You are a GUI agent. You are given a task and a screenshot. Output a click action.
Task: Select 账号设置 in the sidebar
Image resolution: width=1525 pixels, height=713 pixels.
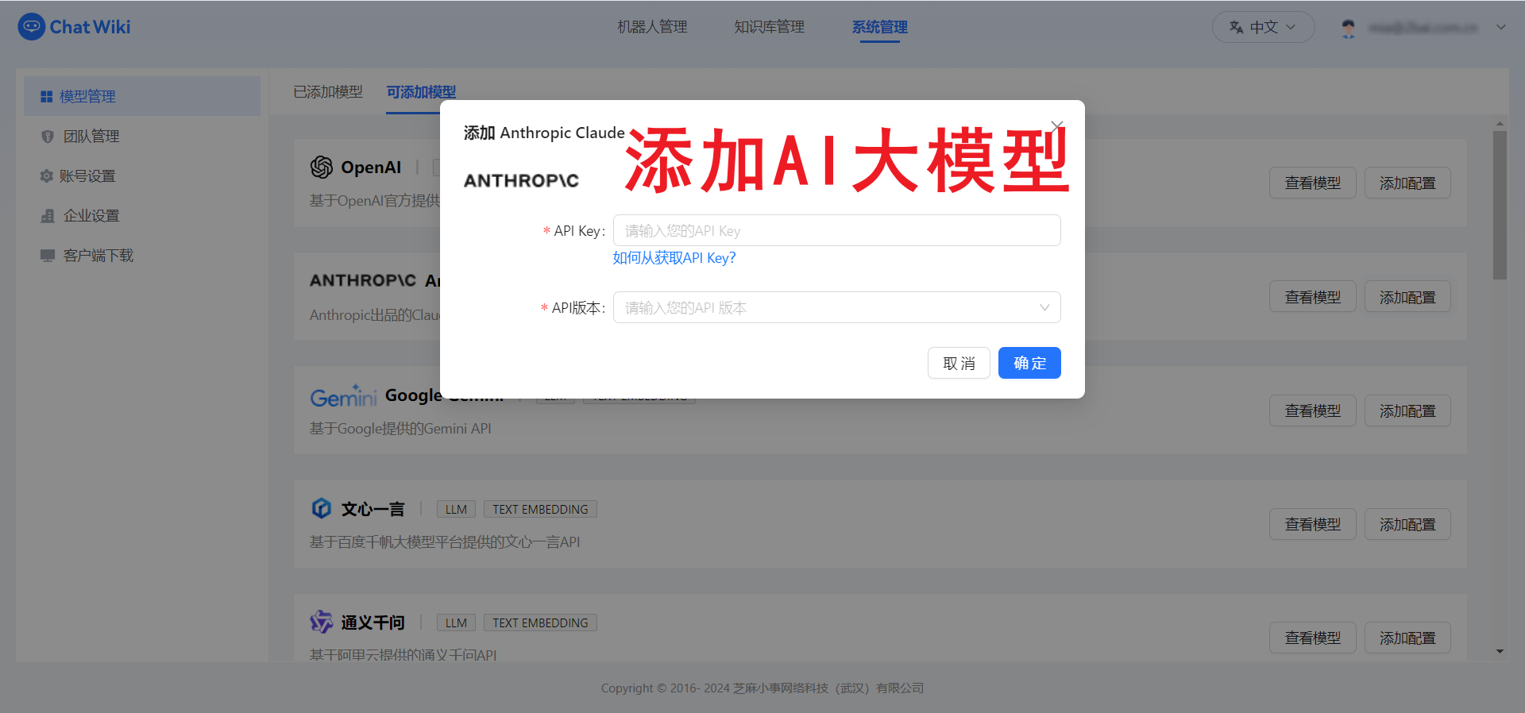(141, 176)
